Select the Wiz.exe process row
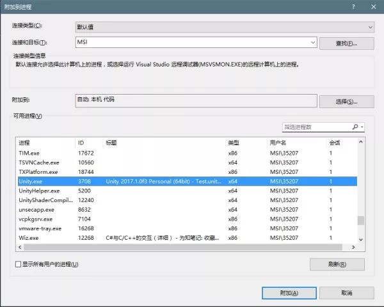 click(x=188, y=238)
